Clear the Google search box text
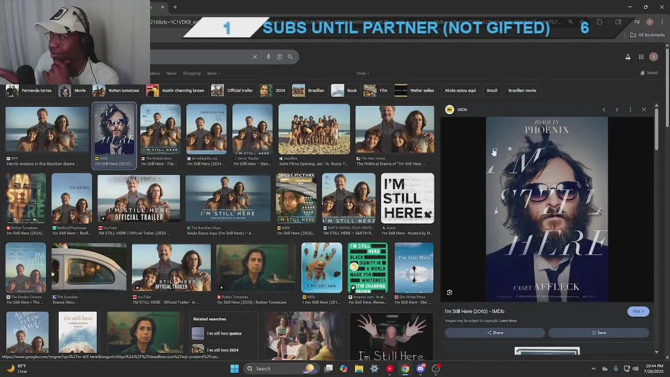This screenshot has height=377, width=670. point(255,57)
